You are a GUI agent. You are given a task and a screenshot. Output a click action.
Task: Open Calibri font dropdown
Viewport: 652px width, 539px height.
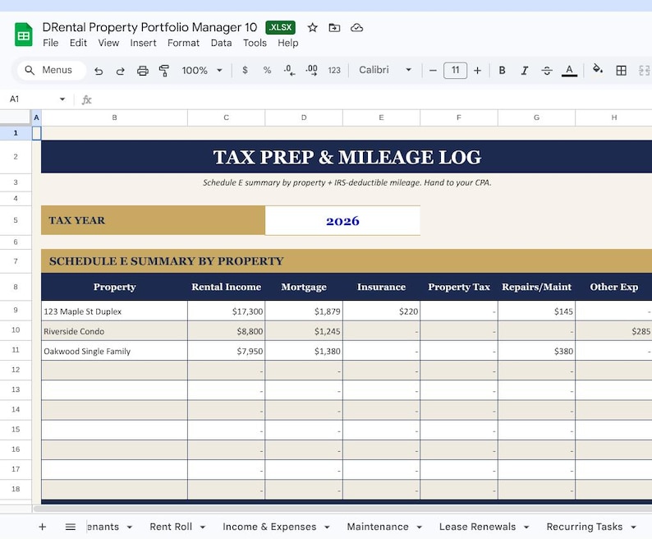[x=385, y=70]
